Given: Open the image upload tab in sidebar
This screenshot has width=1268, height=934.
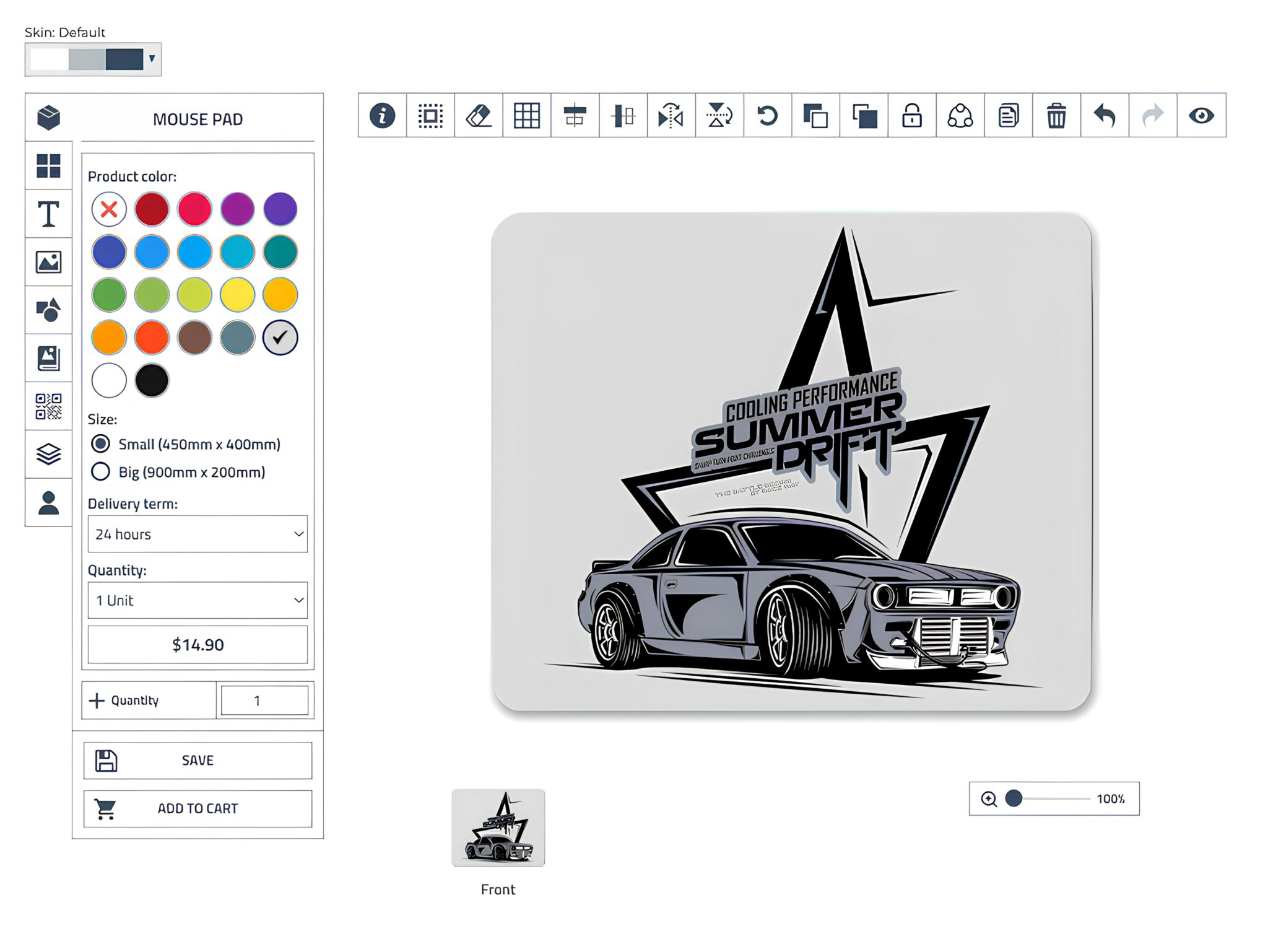Looking at the screenshot, I should point(48,262).
